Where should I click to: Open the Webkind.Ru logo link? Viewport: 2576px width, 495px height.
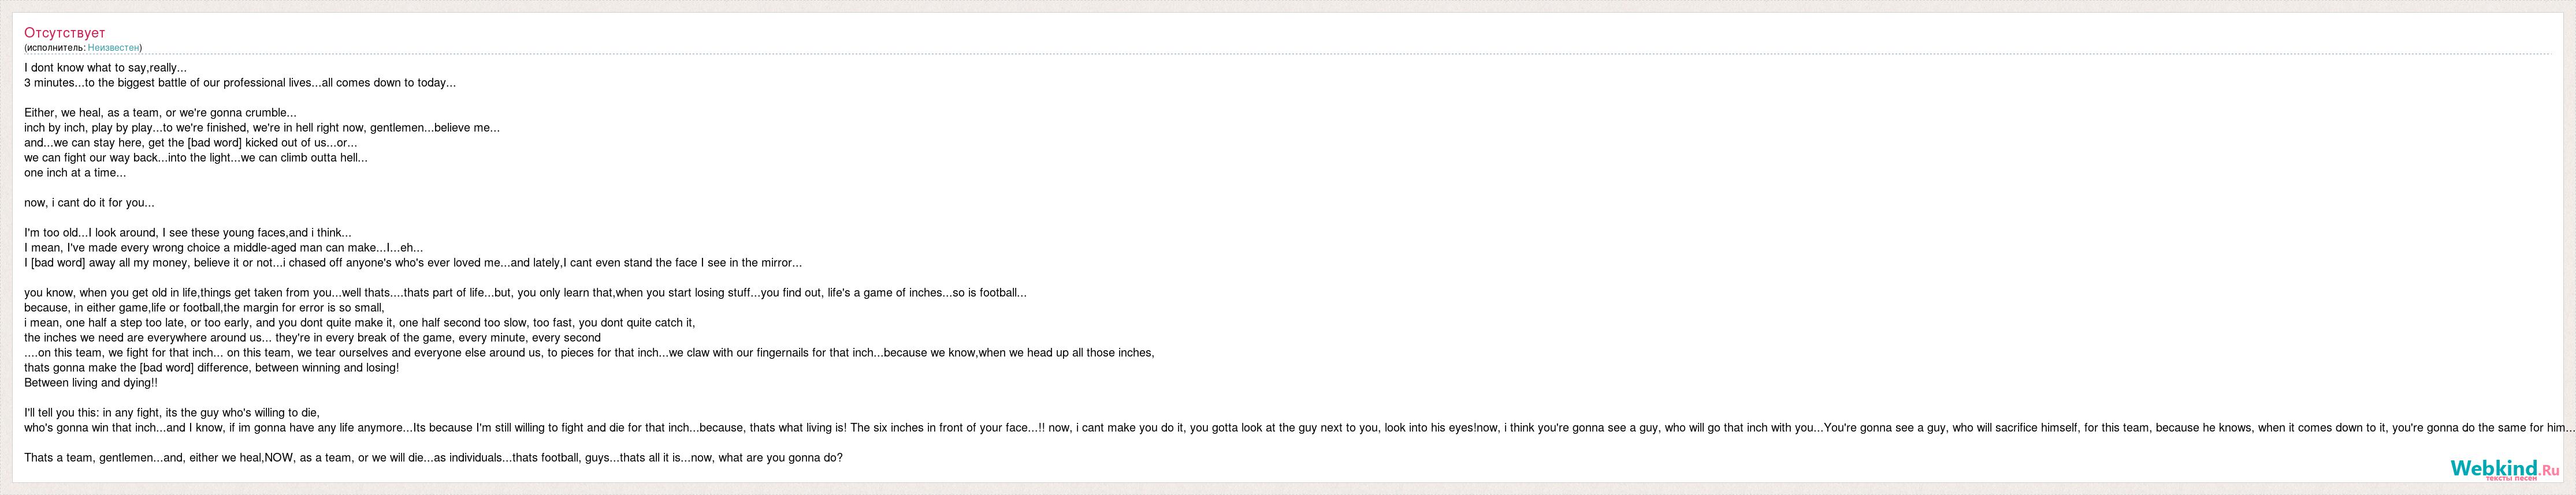(2504, 469)
